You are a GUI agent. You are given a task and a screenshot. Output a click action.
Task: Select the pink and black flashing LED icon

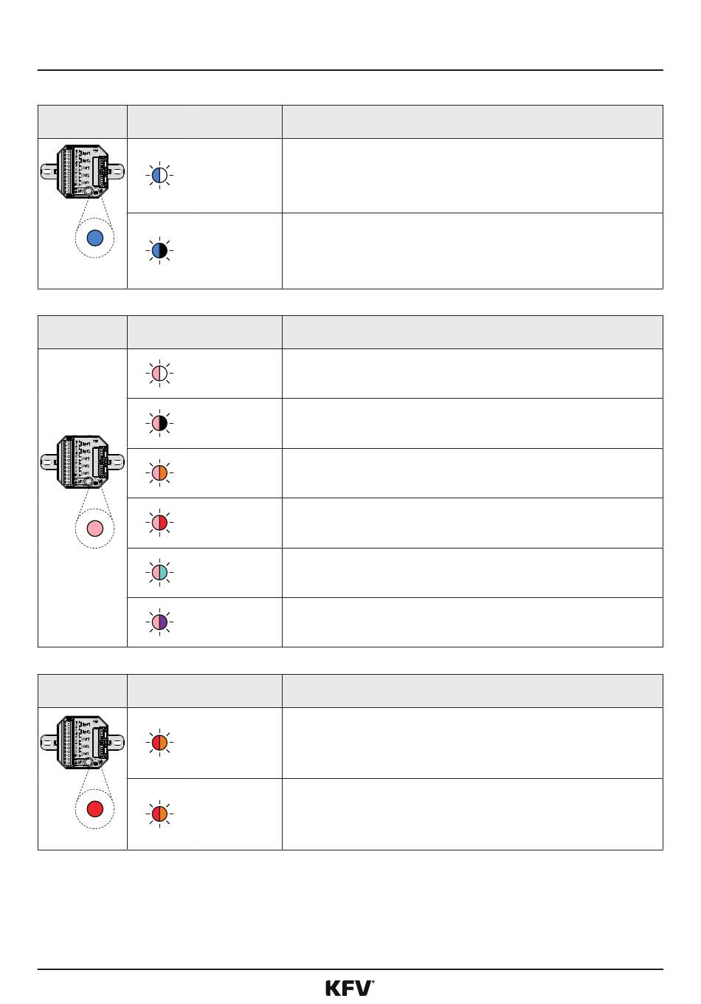(x=159, y=423)
